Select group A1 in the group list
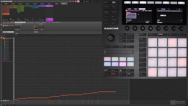The width and height of the screenshot is (188, 106). [6, 19]
